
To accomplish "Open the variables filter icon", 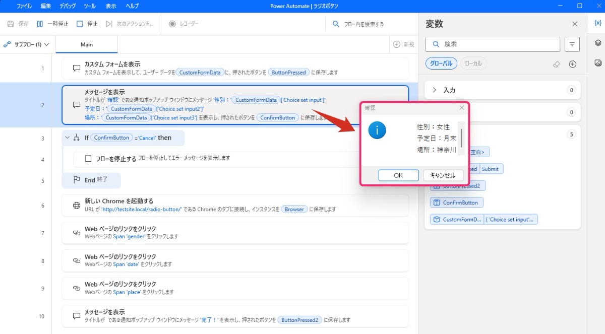I will 572,44.
